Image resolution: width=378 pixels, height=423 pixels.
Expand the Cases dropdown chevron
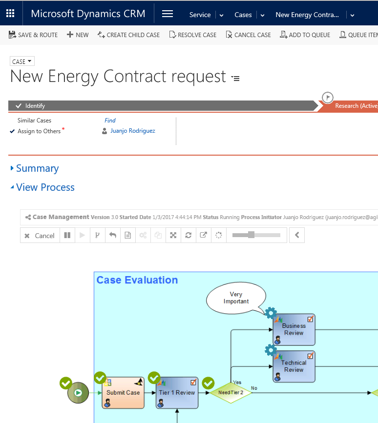point(262,16)
